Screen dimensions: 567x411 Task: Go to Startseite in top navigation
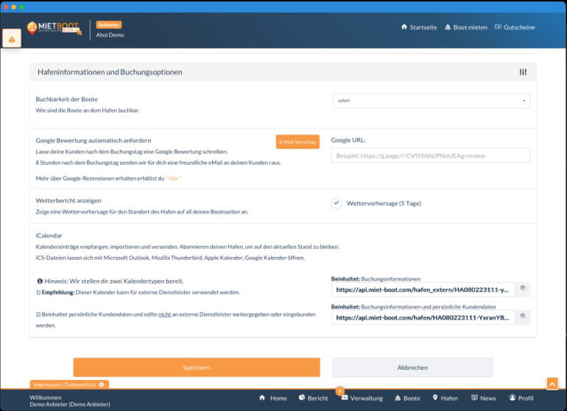pos(418,27)
